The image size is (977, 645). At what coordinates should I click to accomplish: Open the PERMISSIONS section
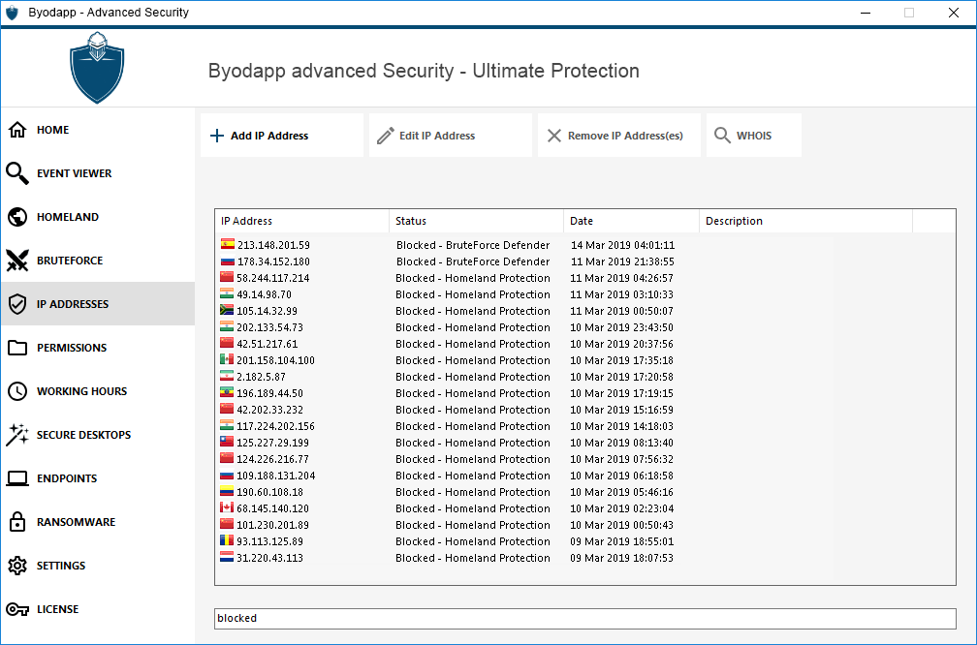click(x=98, y=348)
